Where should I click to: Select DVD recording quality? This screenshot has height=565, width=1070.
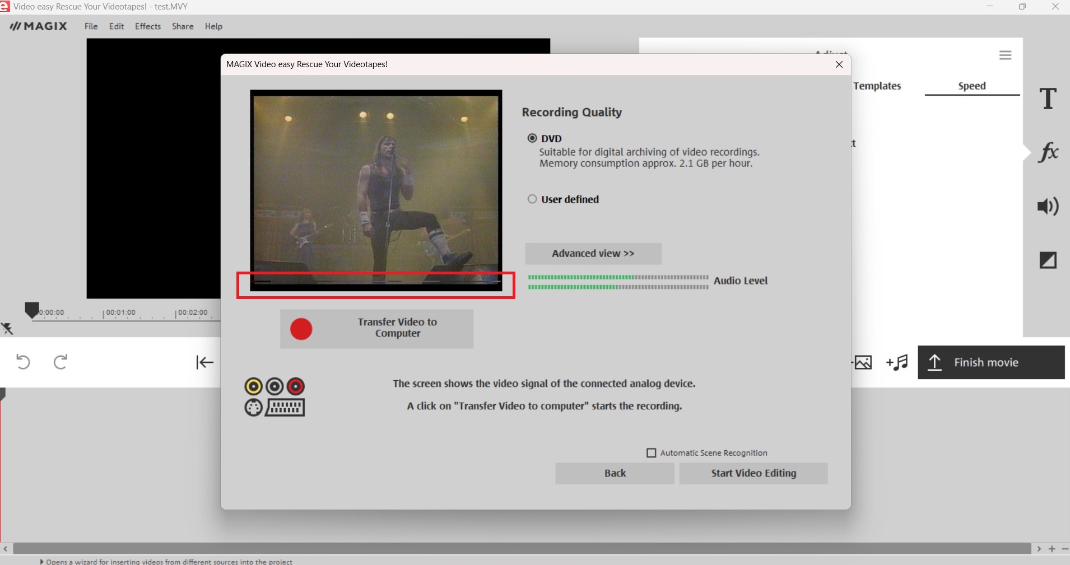532,138
